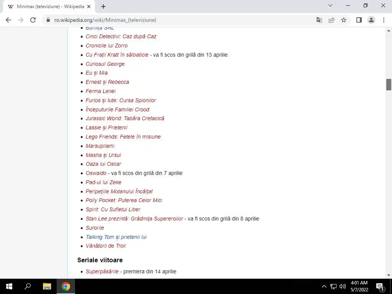
Task: Follow Peripețiile Motanului Încălțat link
Action: click(x=119, y=191)
